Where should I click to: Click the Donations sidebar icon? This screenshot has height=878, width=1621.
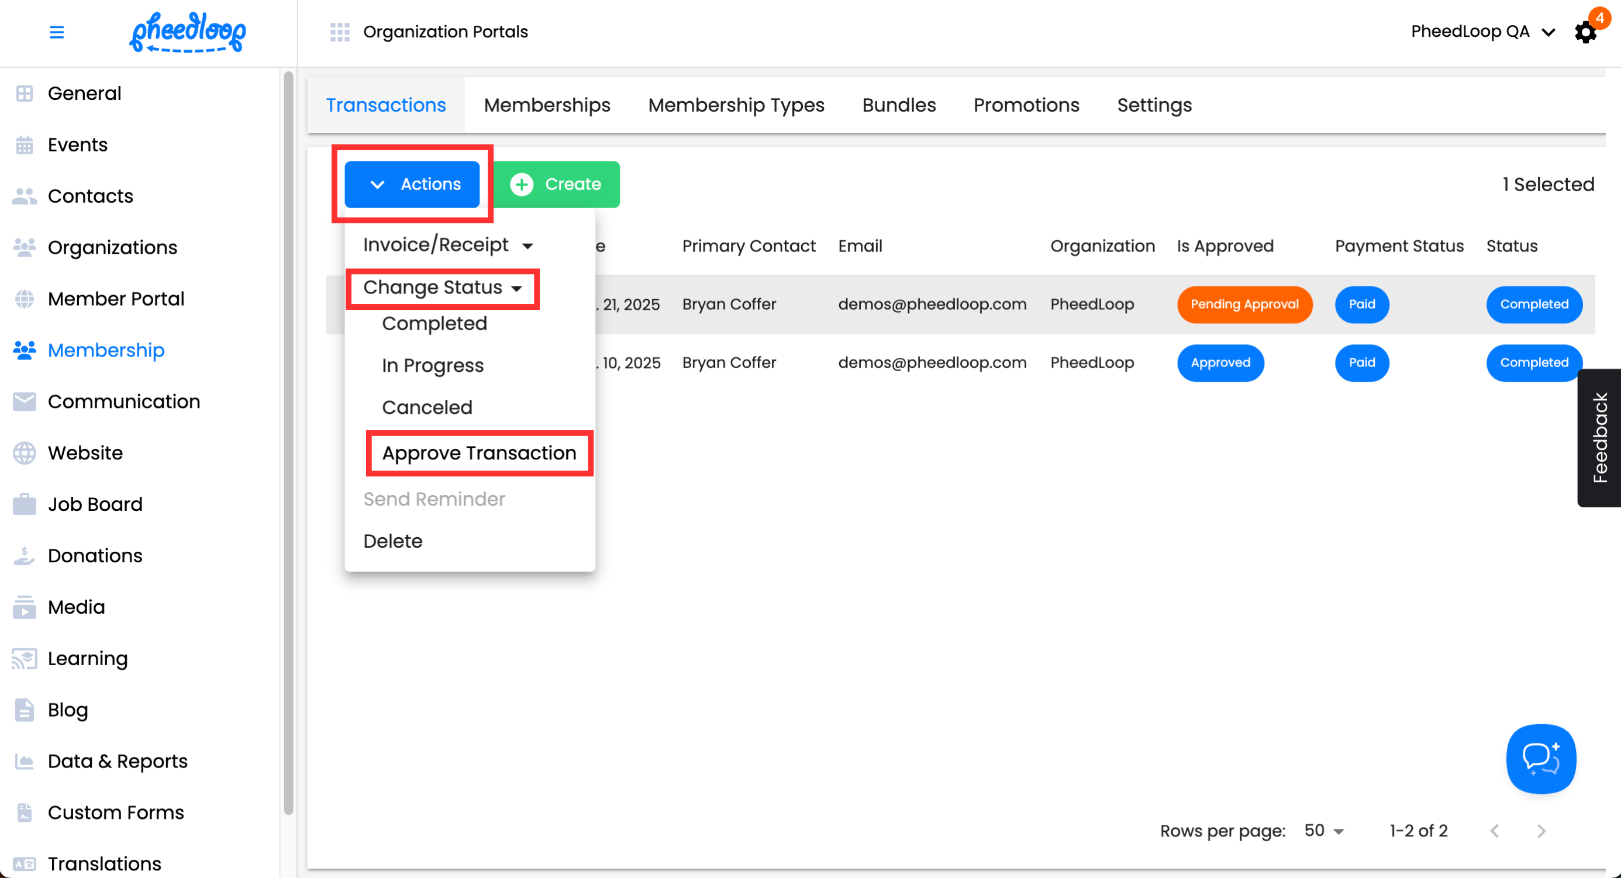pos(25,555)
